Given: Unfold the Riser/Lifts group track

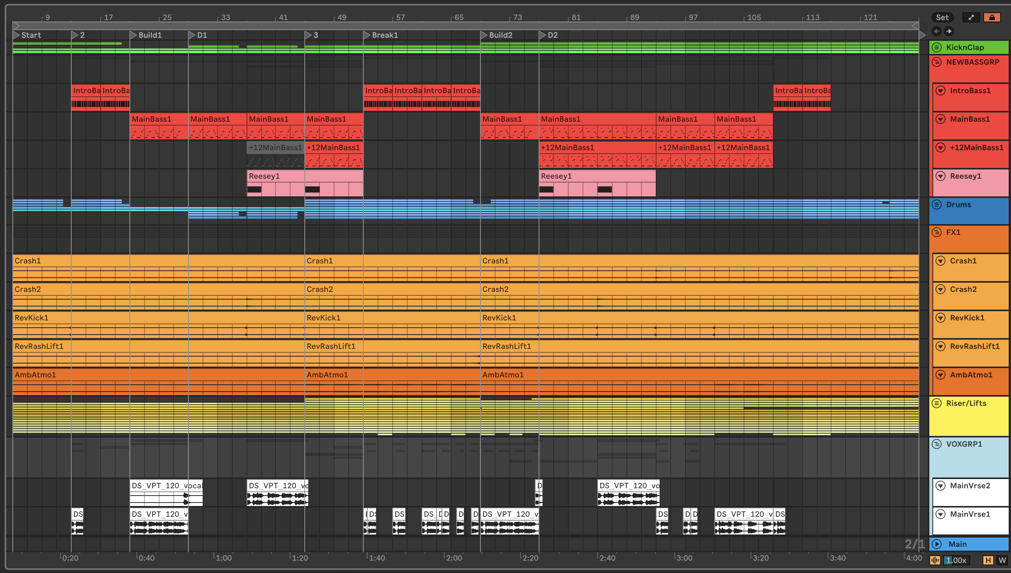Looking at the screenshot, I should (x=937, y=404).
